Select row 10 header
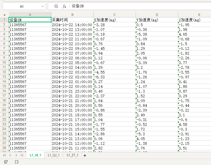 click(4, 62)
